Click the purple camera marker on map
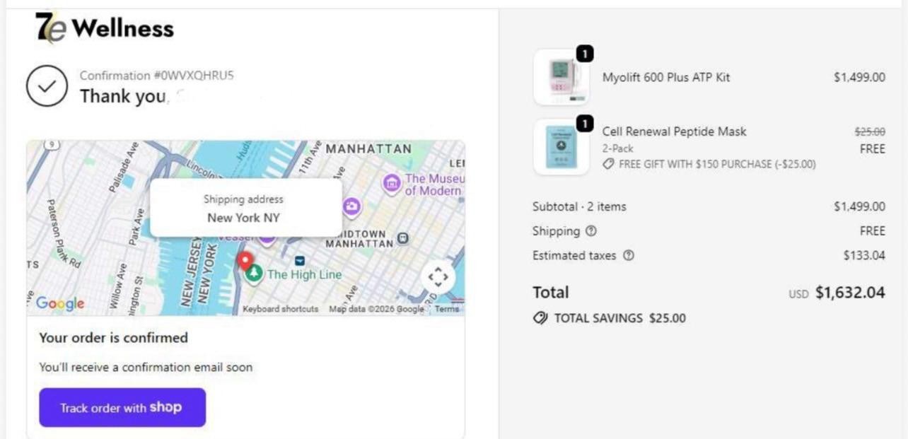The image size is (908, 439). pyautogui.click(x=351, y=206)
